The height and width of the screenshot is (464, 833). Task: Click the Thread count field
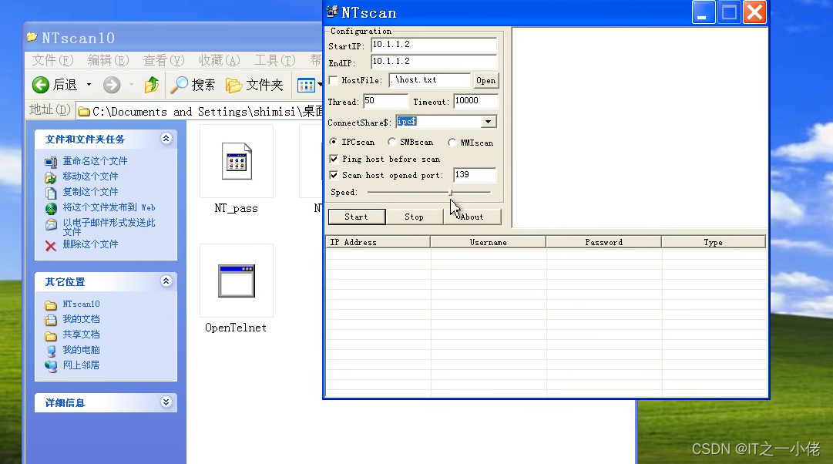[385, 101]
